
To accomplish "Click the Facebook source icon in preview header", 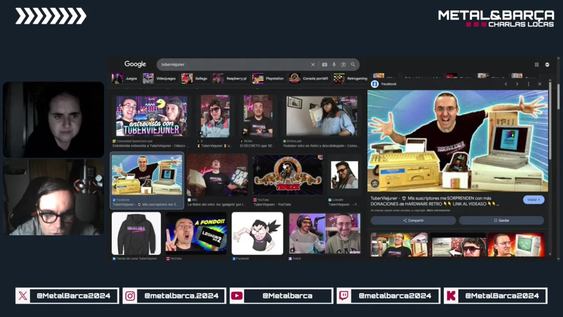I will tap(375, 84).
